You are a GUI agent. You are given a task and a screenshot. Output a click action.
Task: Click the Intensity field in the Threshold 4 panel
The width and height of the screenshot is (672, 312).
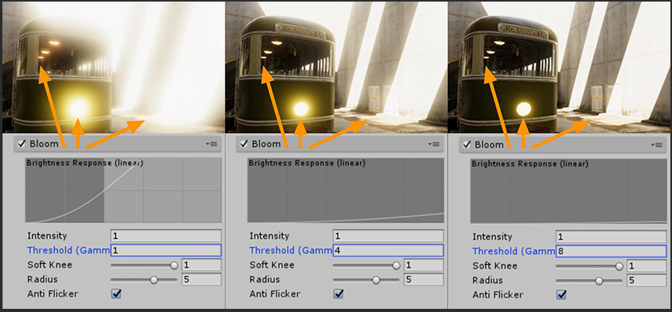(x=388, y=236)
